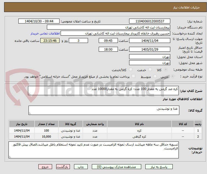The image size is (207, 174).
Task: Click the شماره نیاز field 1104006012000537
Action: [150, 21]
